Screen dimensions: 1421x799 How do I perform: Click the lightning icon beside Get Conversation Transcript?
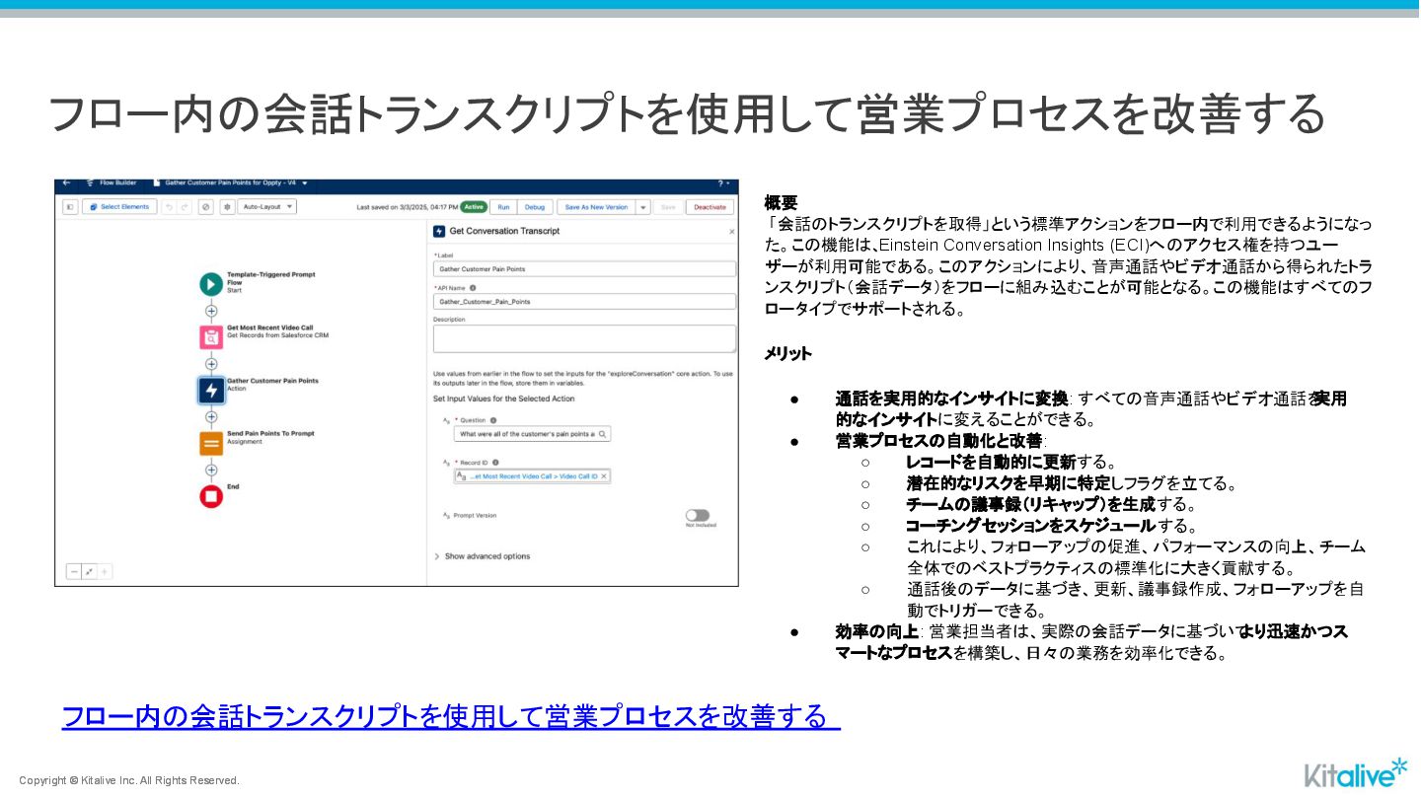439,231
